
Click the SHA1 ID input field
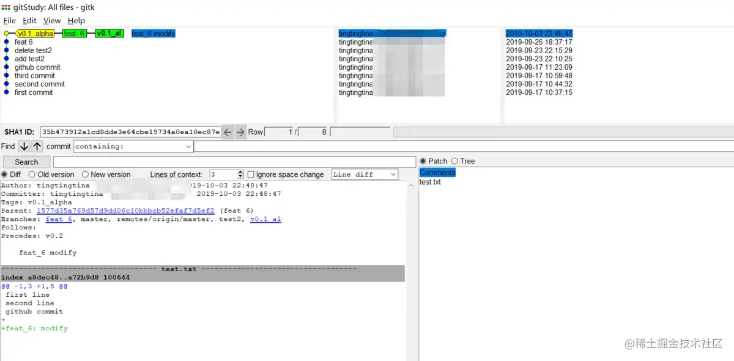click(x=131, y=132)
